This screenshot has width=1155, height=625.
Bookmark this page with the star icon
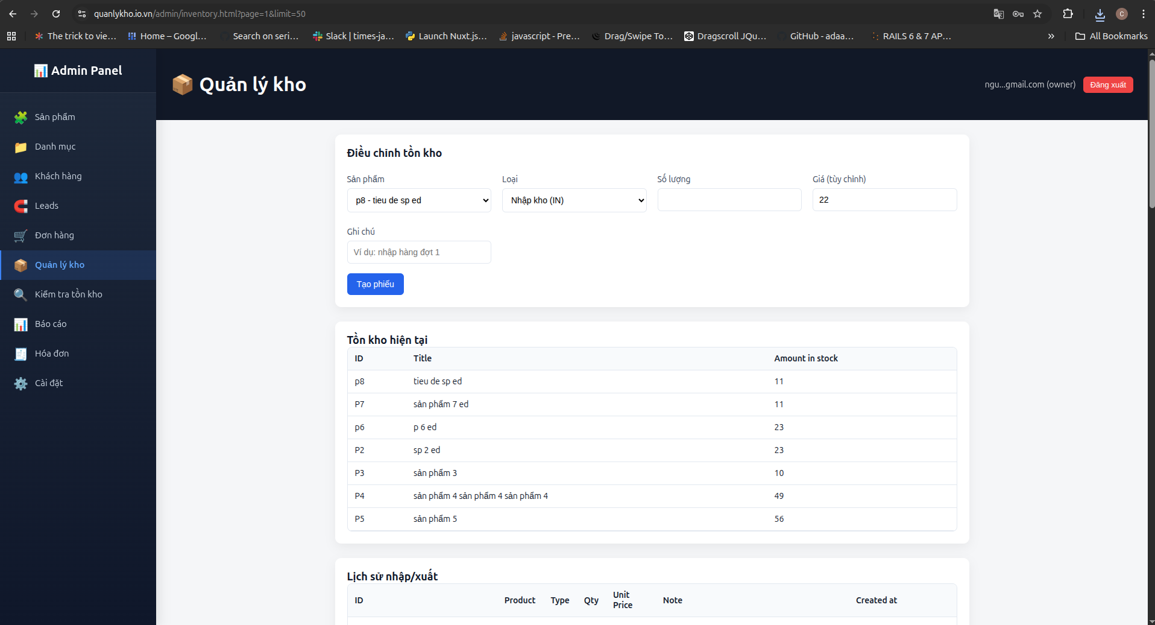tap(1037, 14)
